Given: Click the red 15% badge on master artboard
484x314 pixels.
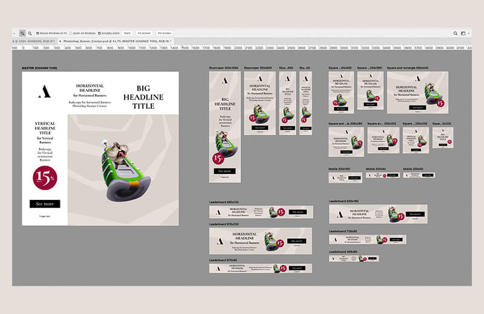Looking at the screenshot, I should pos(45,178).
